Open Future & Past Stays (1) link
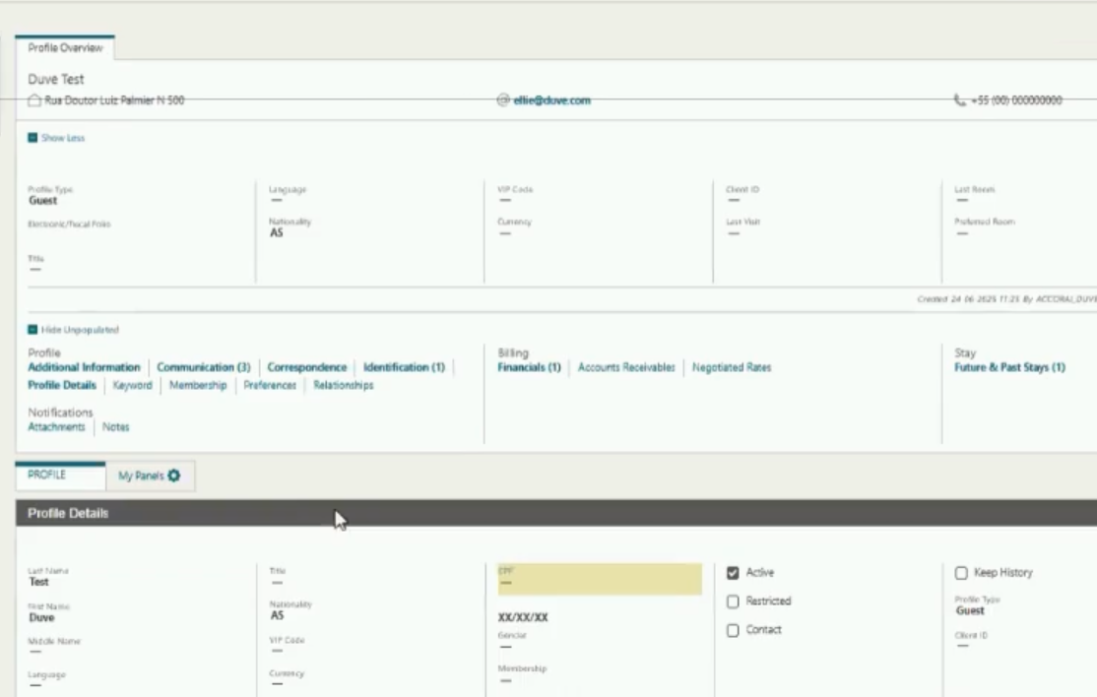The height and width of the screenshot is (697, 1097). 1009,367
